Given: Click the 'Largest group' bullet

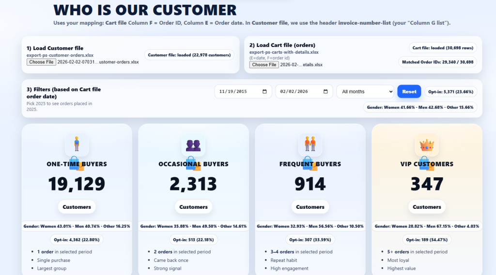Looking at the screenshot, I should click(x=51, y=269).
